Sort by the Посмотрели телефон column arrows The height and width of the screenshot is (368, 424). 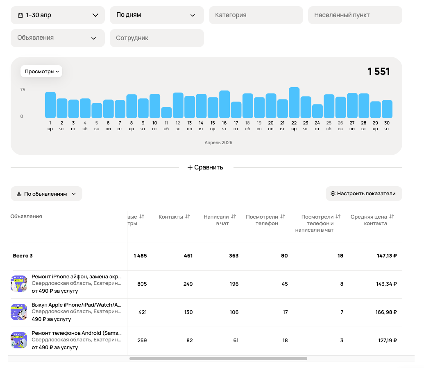click(x=283, y=217)
